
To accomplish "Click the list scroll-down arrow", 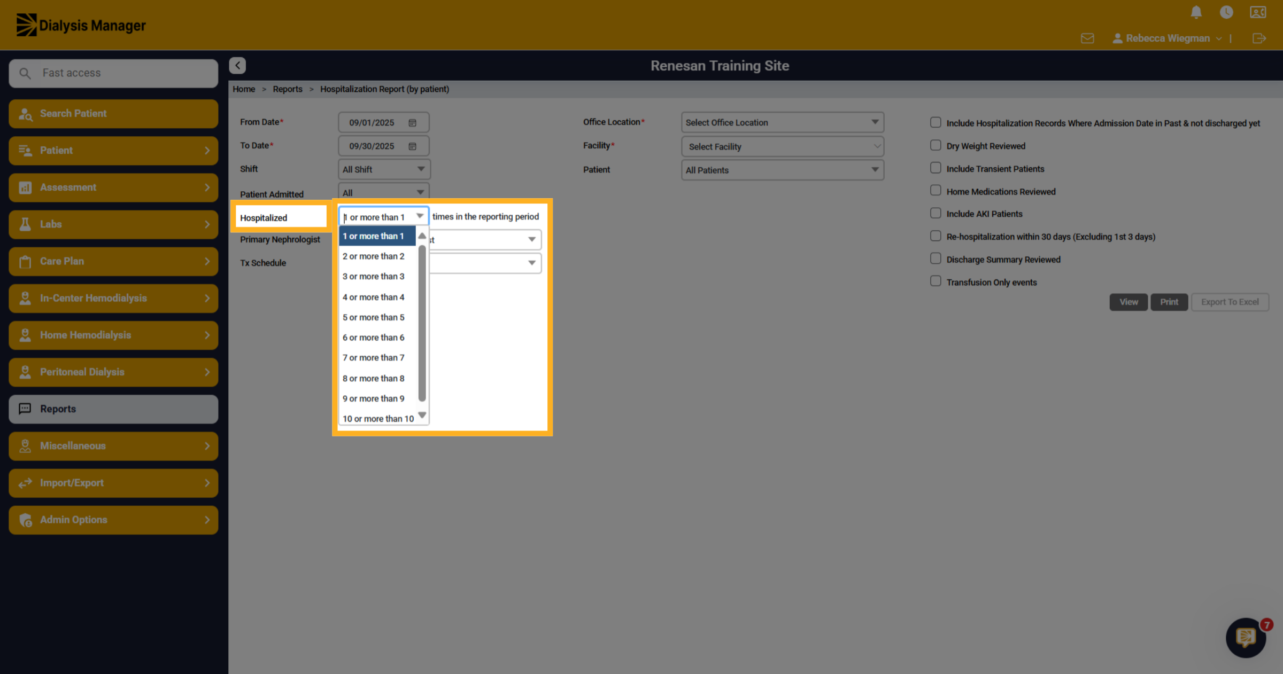I will (422, 415).
